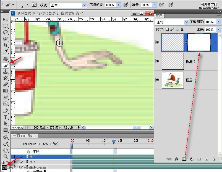Select the 3D Rotate tool
The height and width of the screenshot is (172, 222).
coord(5,137)
